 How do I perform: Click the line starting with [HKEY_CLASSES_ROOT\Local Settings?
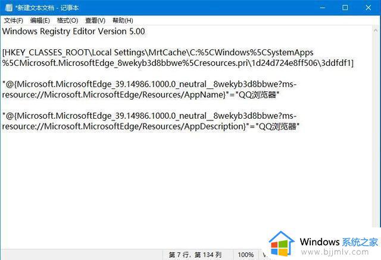(158, 53)
